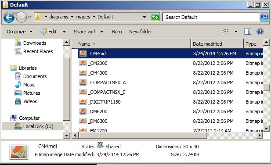Open Documents library in navigation pane
This screenshot has width=271, height=165.
35,76
